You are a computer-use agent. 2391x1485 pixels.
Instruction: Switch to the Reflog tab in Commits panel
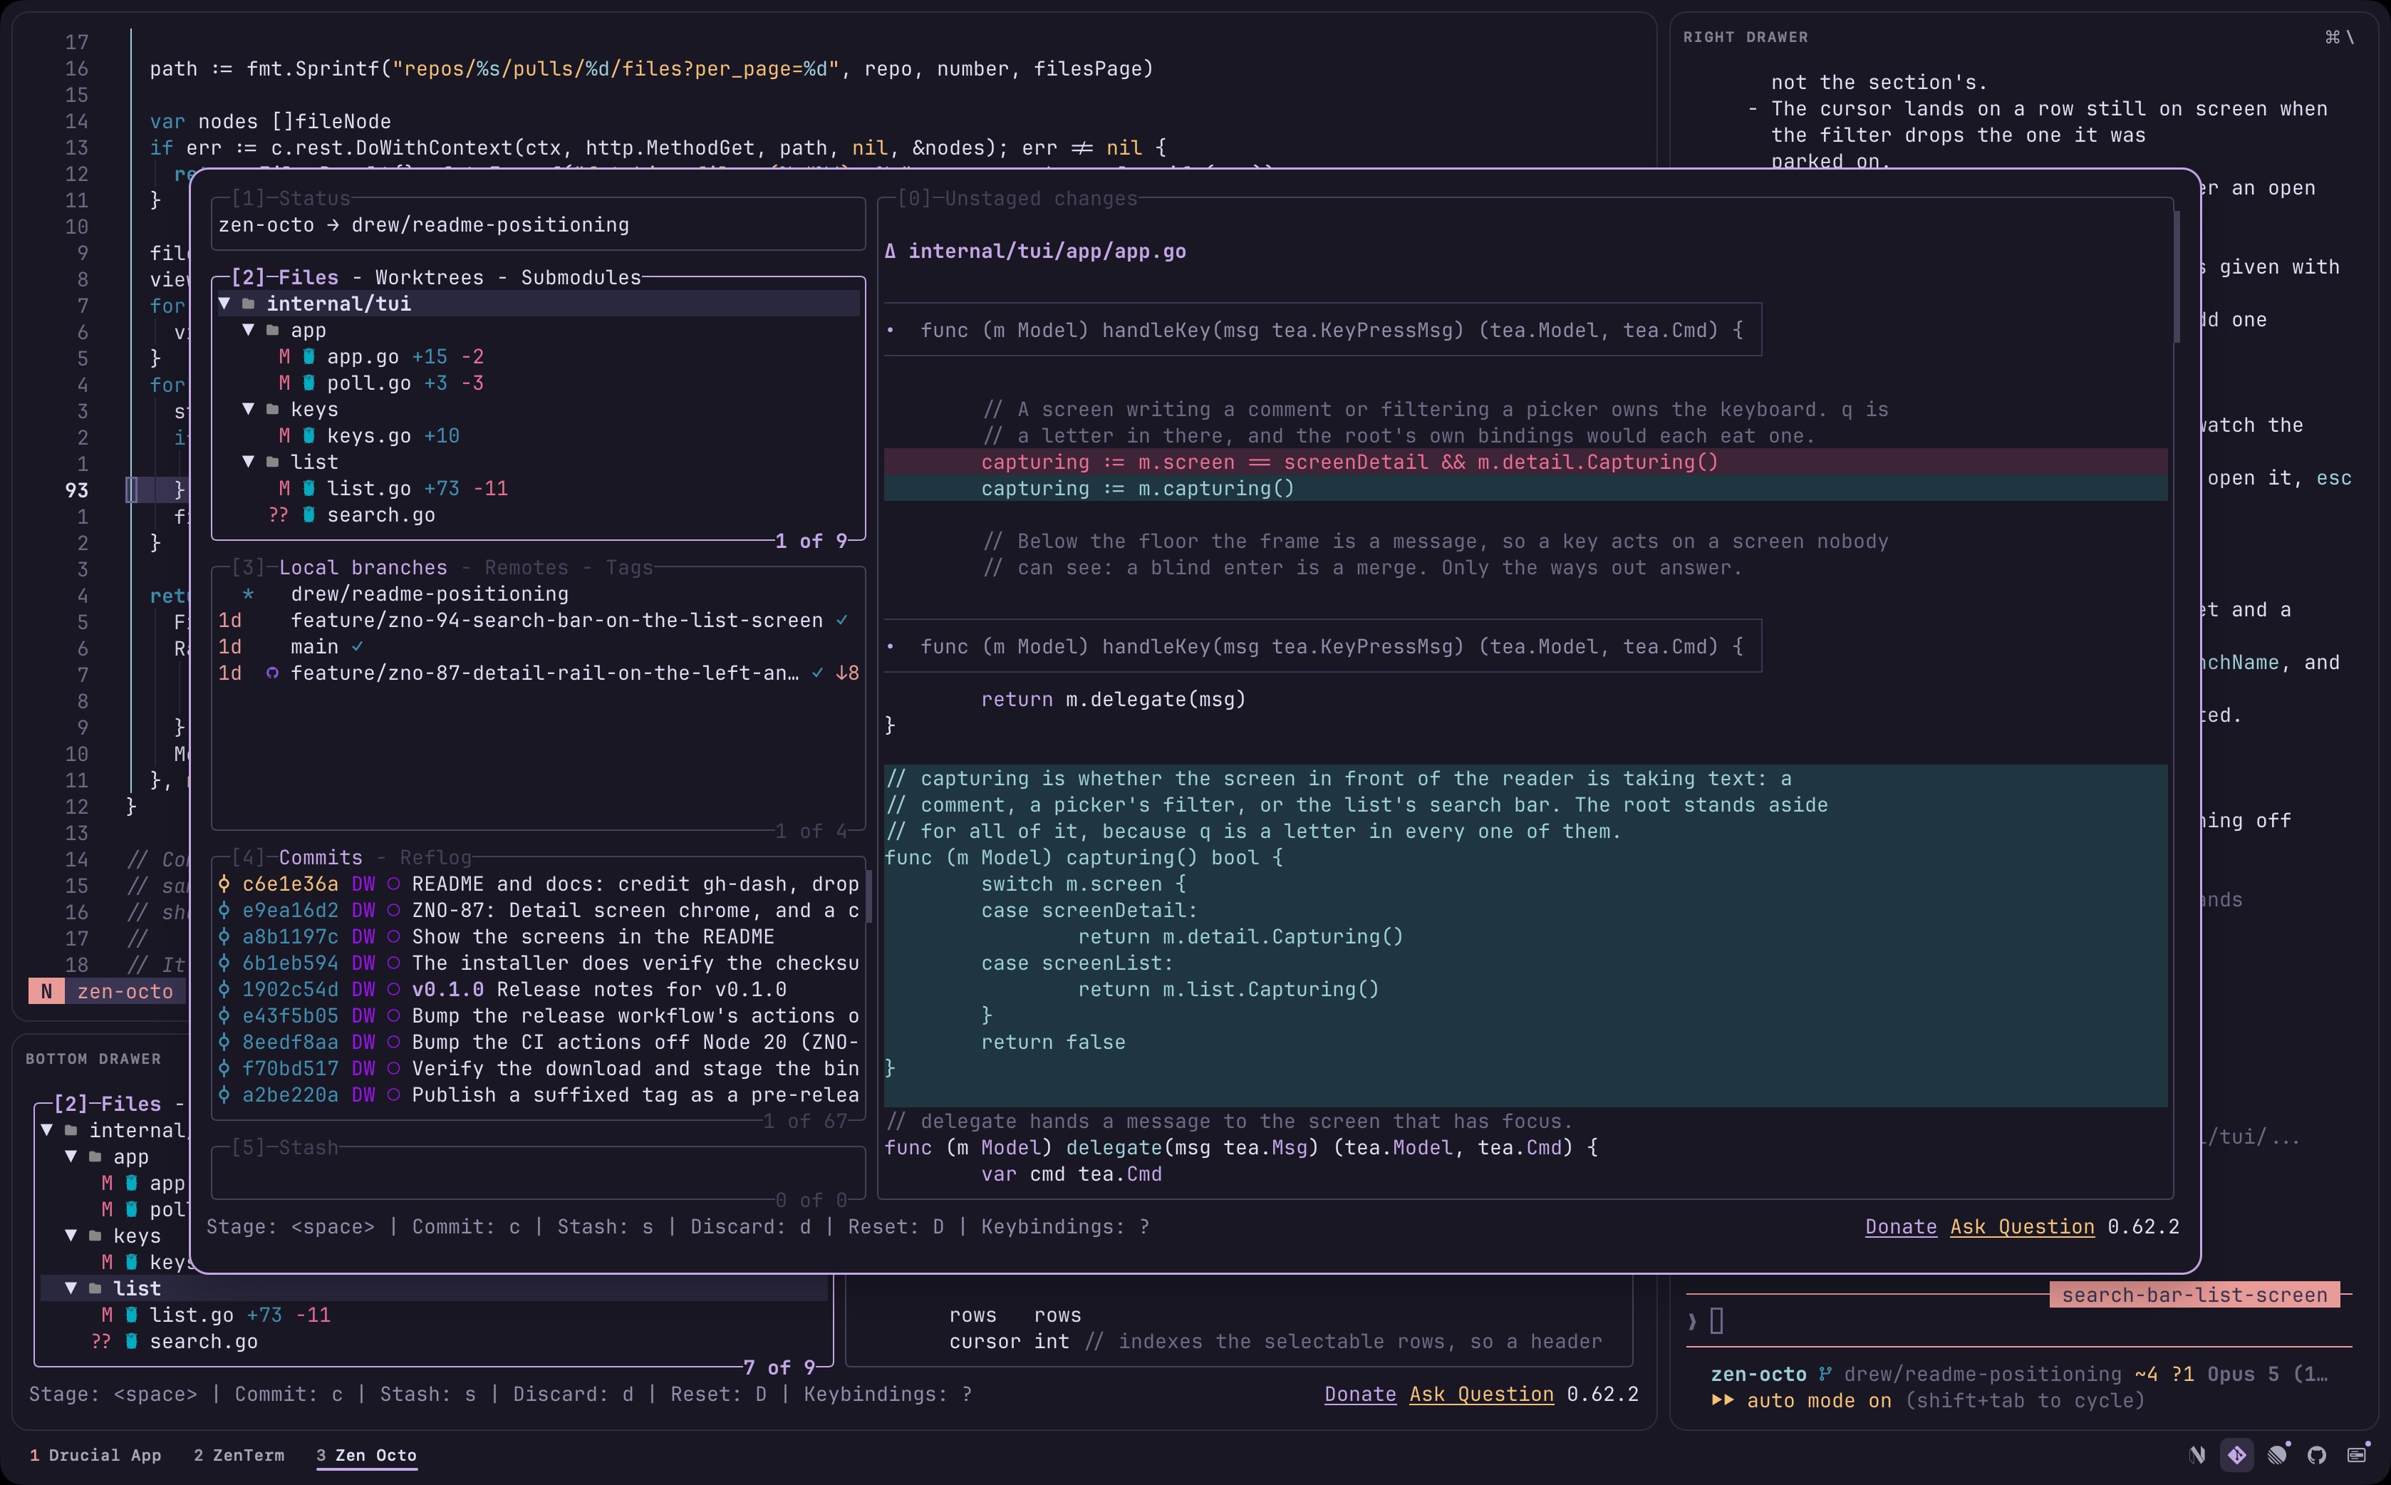coord(435,857)
